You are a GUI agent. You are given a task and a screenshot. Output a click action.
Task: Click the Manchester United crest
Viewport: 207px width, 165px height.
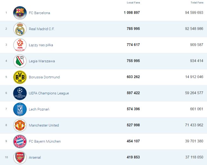point(20,125)
